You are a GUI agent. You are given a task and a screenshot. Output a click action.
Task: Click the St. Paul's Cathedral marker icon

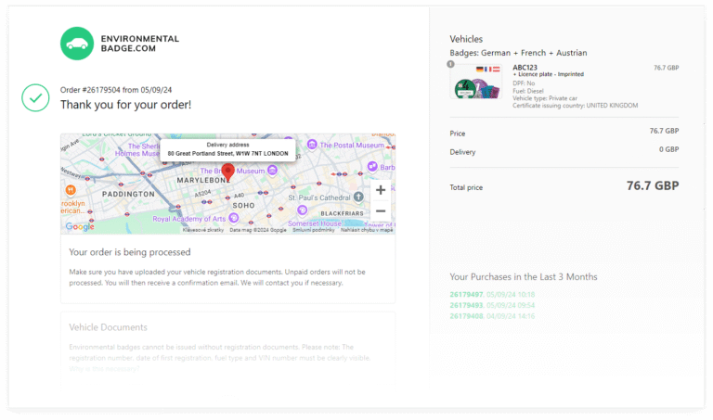coord(358,197)
